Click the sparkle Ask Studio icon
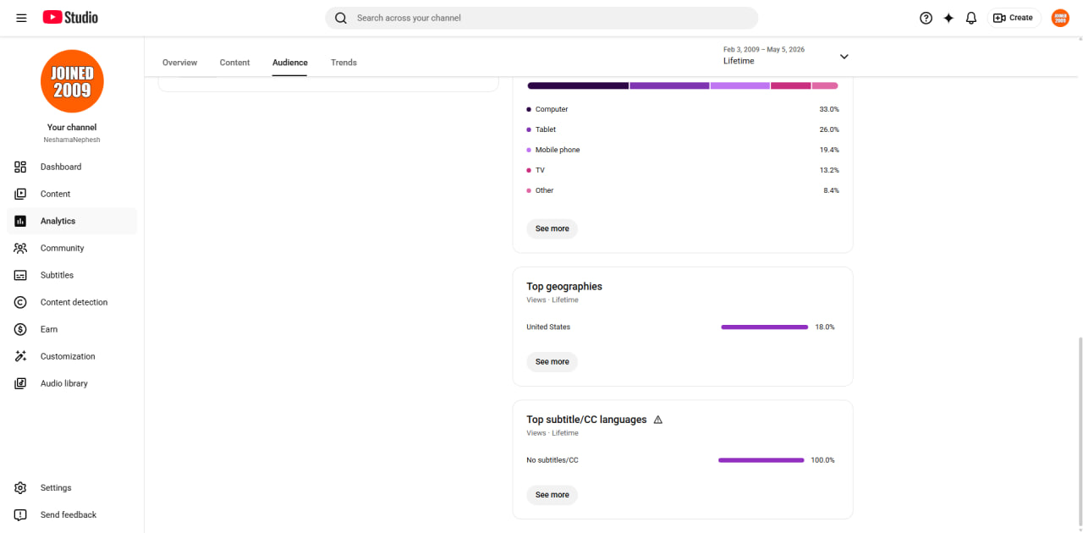 (x=948, y=18)
